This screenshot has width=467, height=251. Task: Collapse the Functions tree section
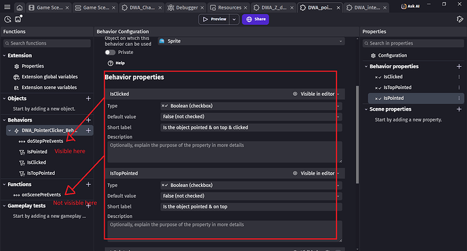point(5,184)
